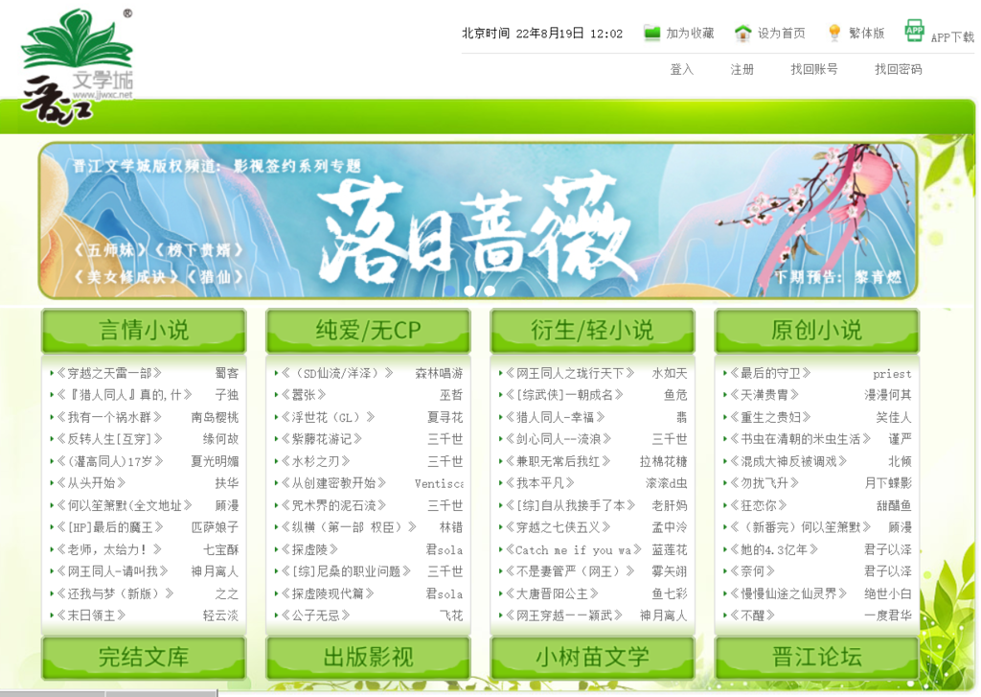Open novel 《紫藤花游记》
981x697 pixels.
point(322,439)
